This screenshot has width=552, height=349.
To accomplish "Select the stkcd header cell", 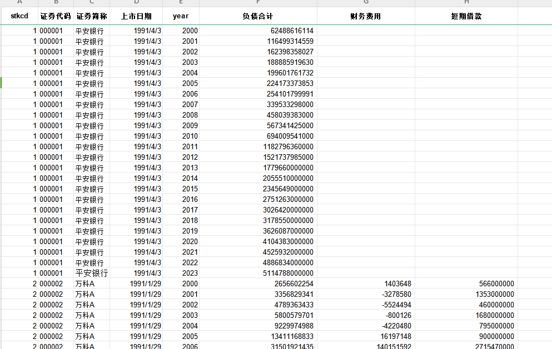I will click(x=19, y=16).
